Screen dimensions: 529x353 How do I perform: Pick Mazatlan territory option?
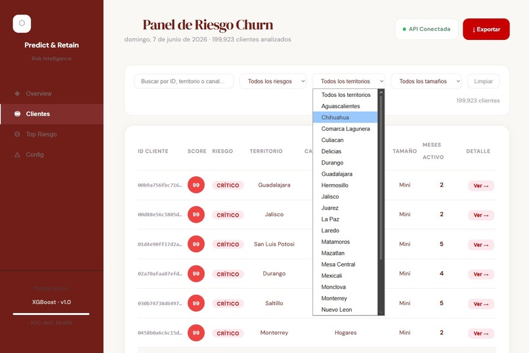(x=345, y=253)
